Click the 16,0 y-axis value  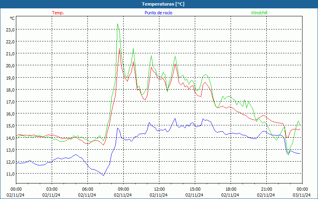click(10, 114)
